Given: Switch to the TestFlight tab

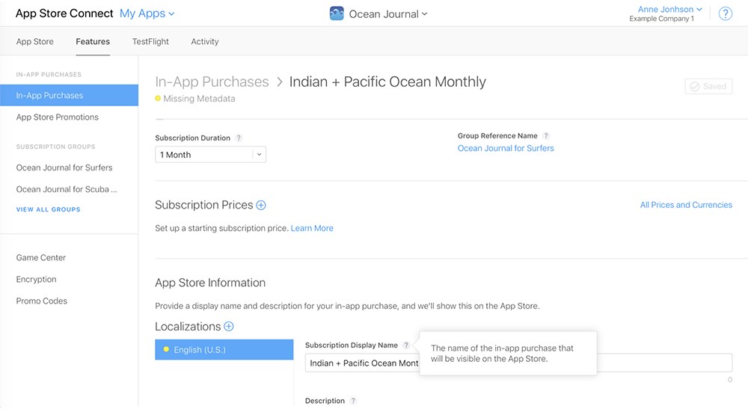Looking at the screenshot, I should point(150,41).
